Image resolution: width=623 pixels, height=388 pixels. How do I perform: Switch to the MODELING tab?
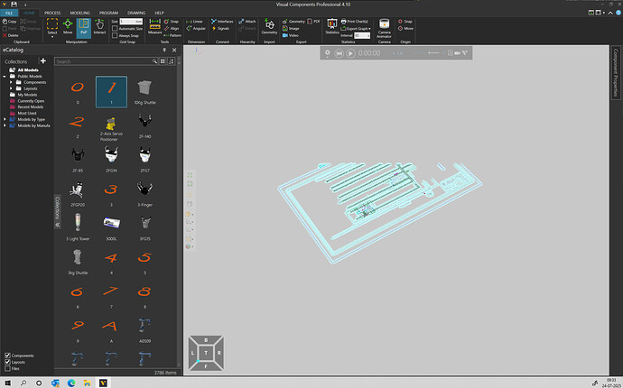click(x=79, y=13)
